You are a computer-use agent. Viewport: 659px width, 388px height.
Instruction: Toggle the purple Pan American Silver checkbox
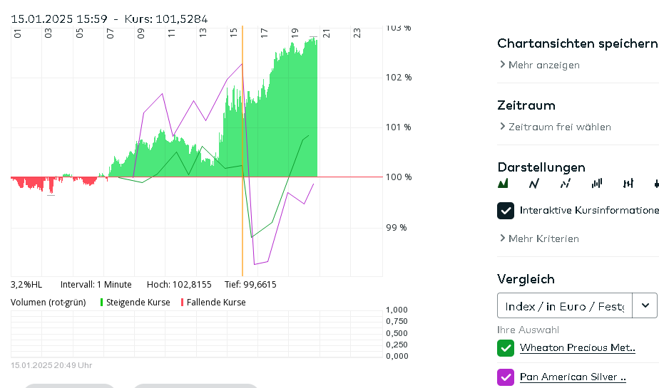[506, 377]
